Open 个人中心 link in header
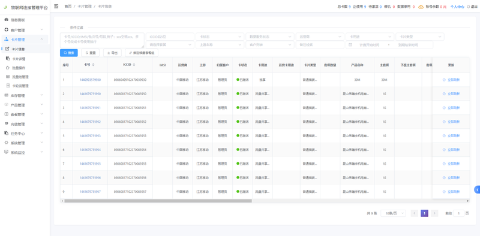Viewport: 480px width, 236px height. 457,7
